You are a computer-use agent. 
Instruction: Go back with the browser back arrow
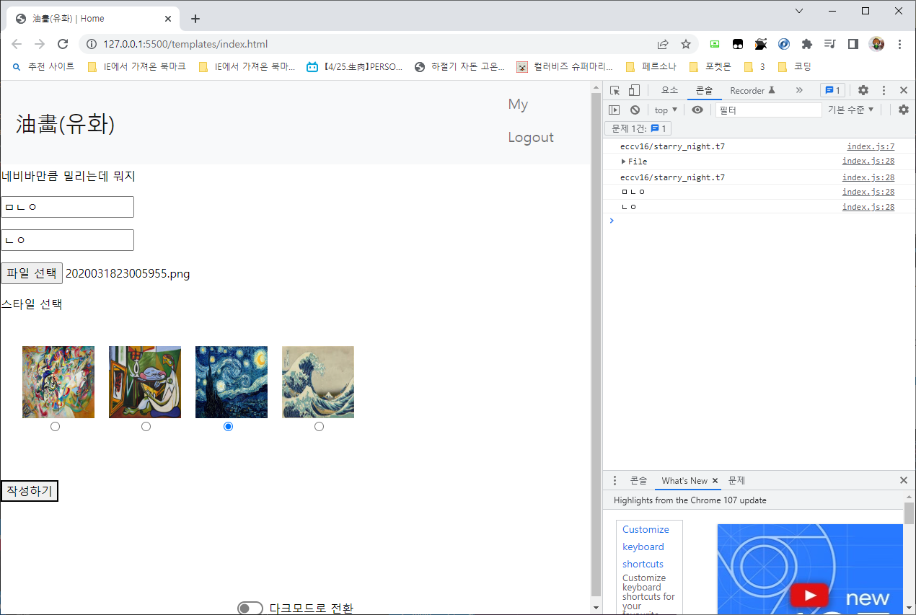tap(17, 44)
